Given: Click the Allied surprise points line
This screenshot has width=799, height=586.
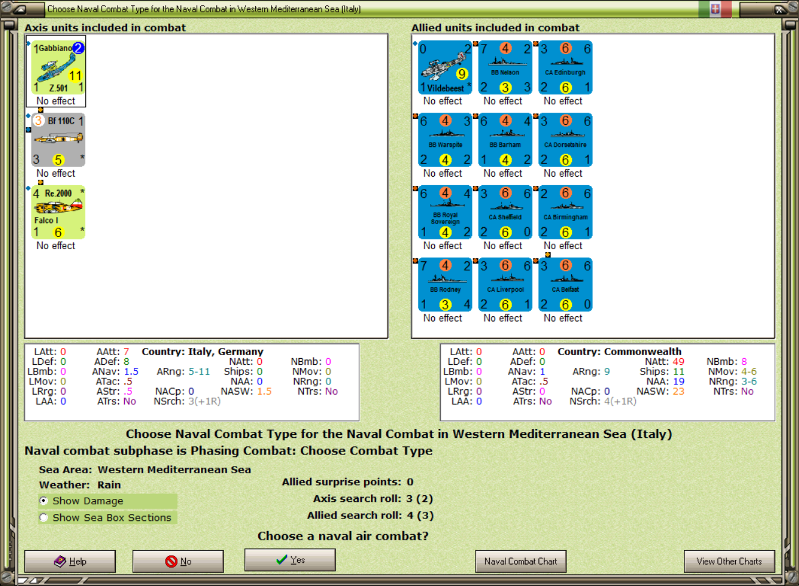Looking at the screenshot, I should click(348, 482).
